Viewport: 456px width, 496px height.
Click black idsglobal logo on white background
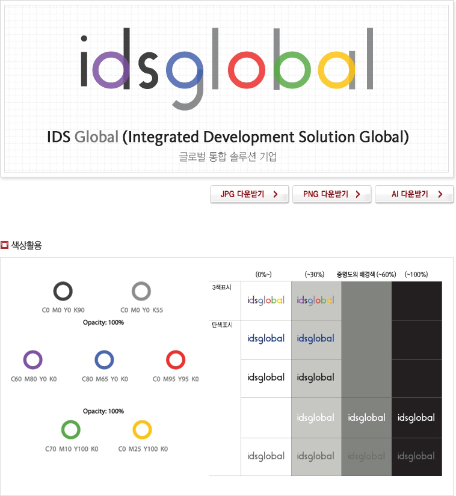tap(266, 378)
